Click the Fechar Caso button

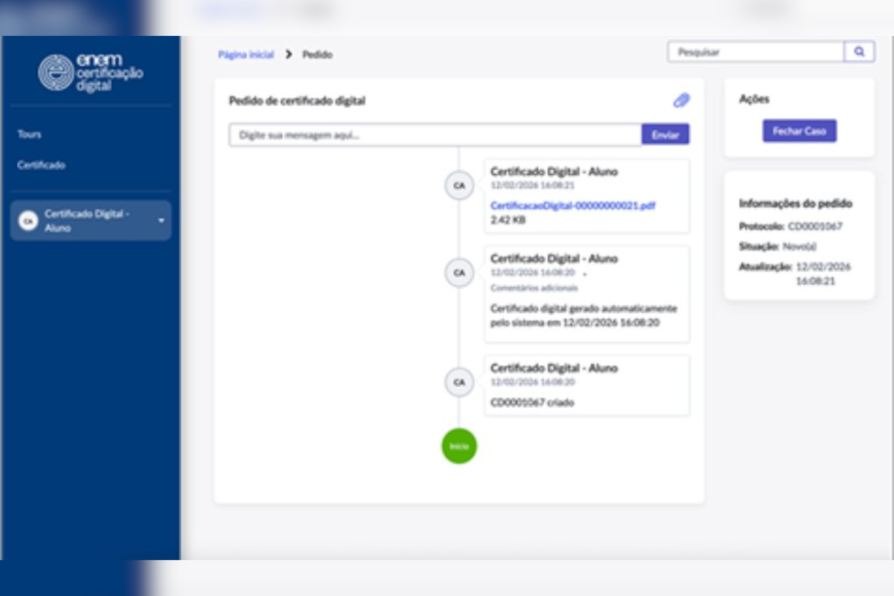tap(799, 131)
